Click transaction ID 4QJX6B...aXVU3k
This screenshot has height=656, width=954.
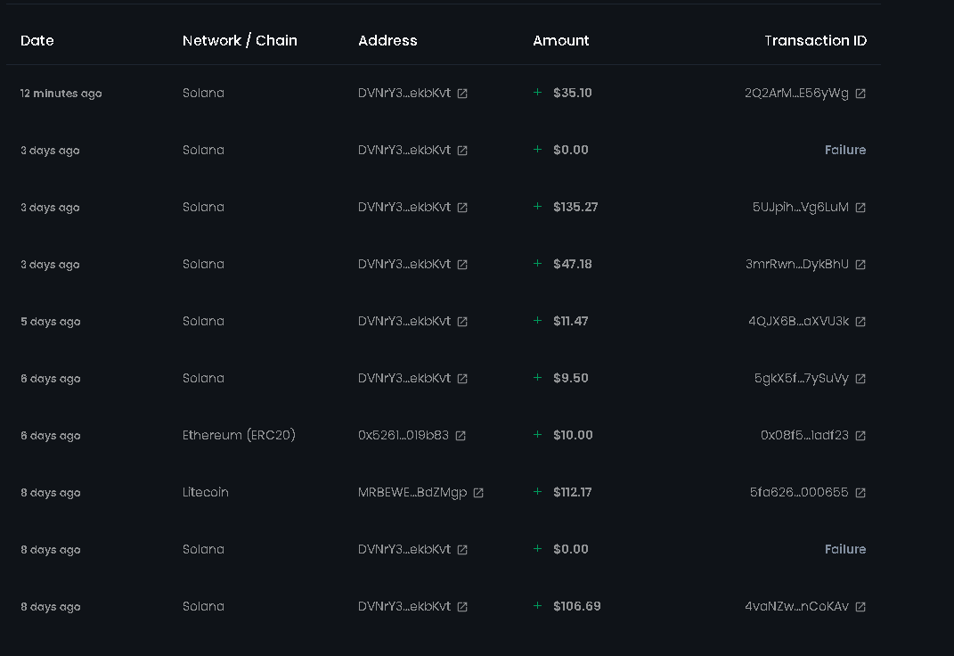coord(798,321)
